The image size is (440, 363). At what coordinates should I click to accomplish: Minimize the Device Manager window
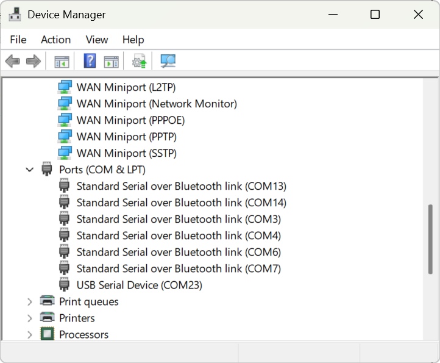(333, 14)
